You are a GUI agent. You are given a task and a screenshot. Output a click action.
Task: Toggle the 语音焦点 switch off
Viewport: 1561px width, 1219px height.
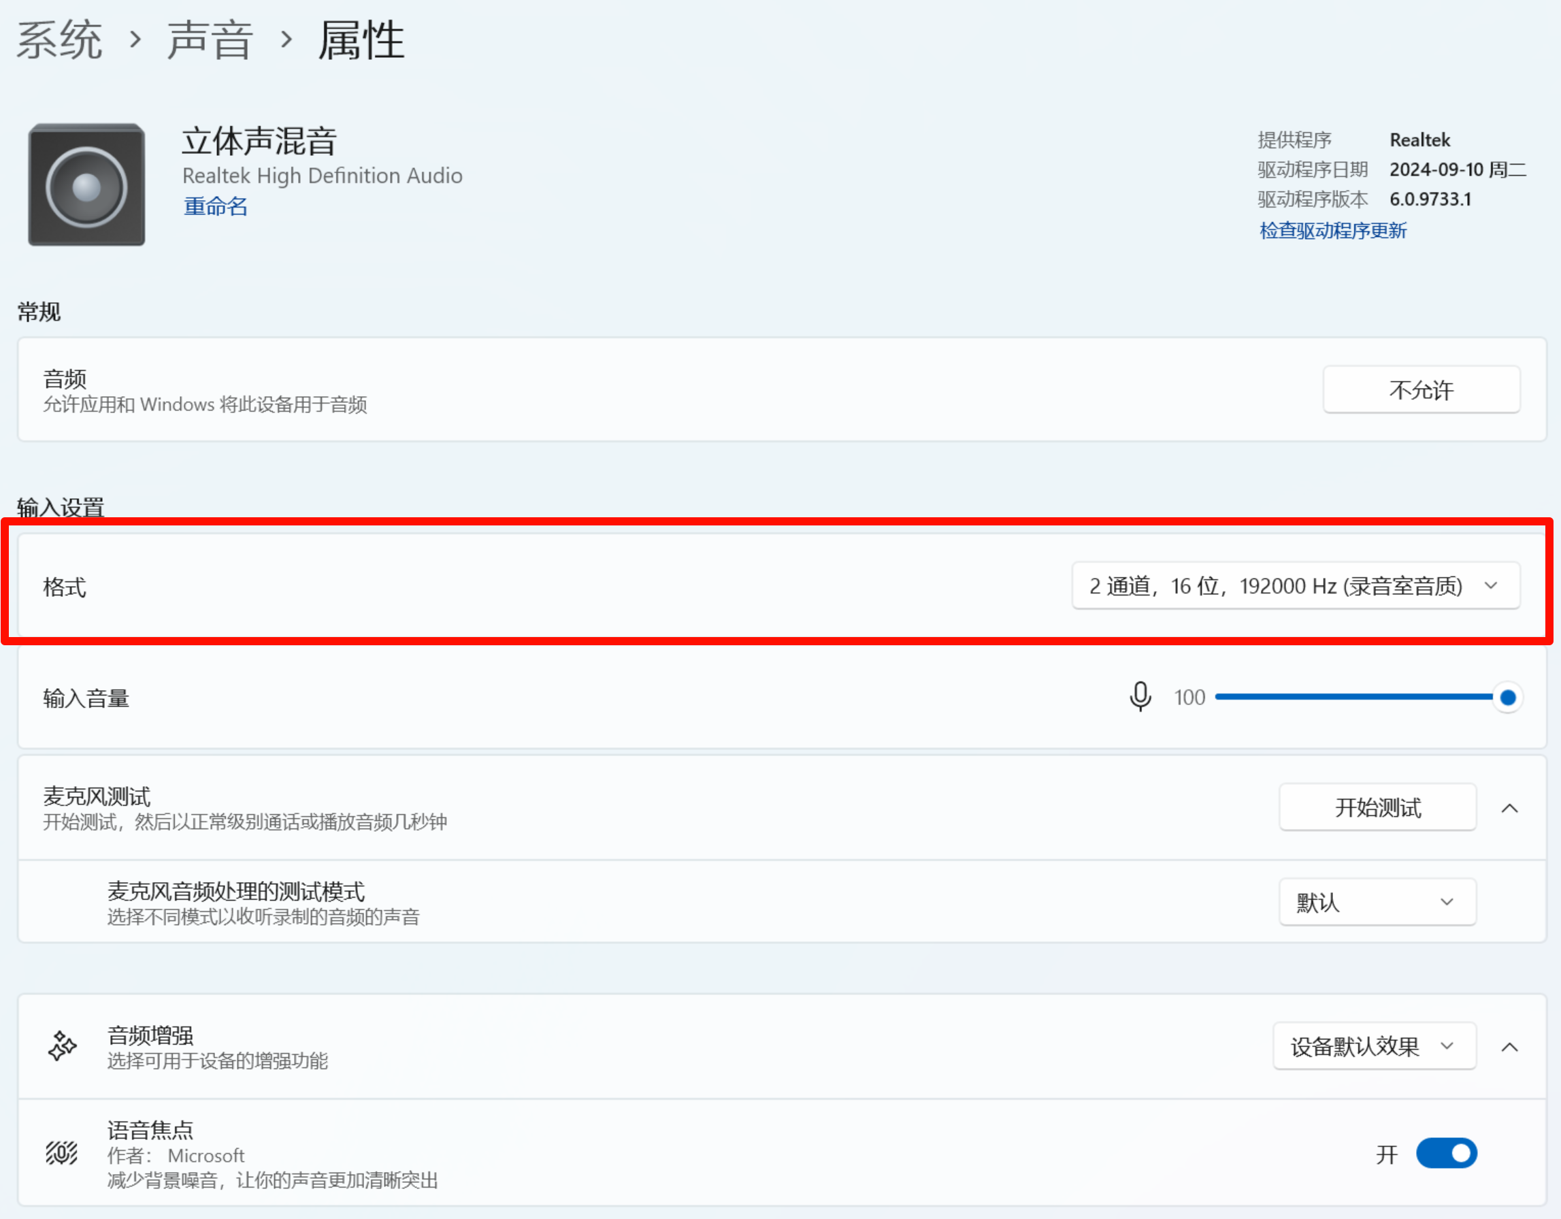1446,1152
